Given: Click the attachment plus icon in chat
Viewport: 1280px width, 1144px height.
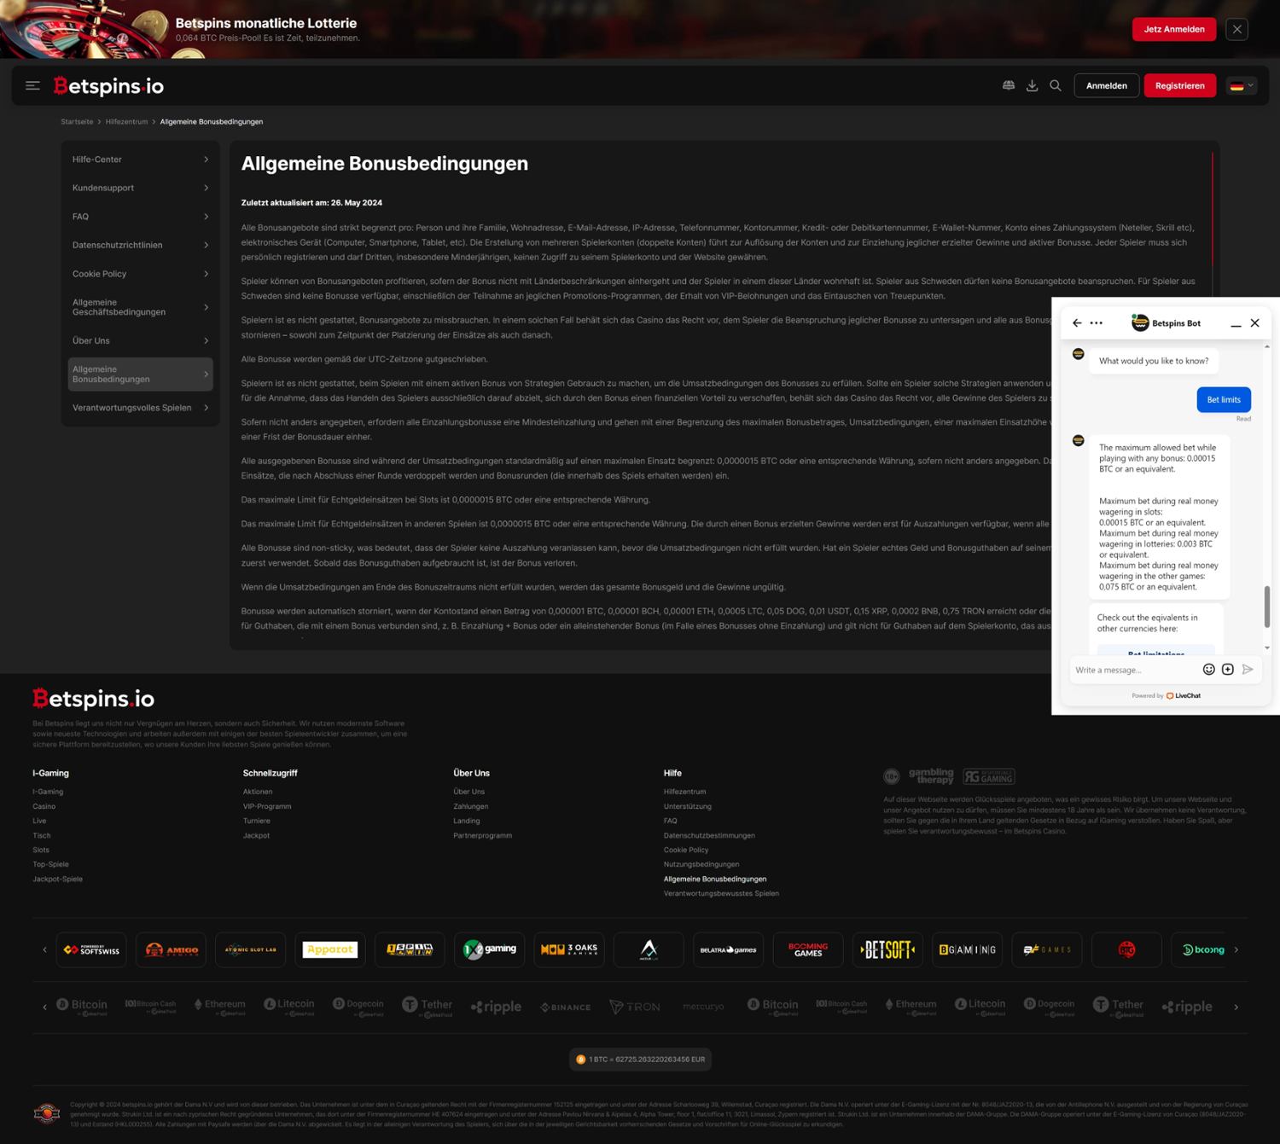Looking at the screenshot, I should [x=1228, y=670].
